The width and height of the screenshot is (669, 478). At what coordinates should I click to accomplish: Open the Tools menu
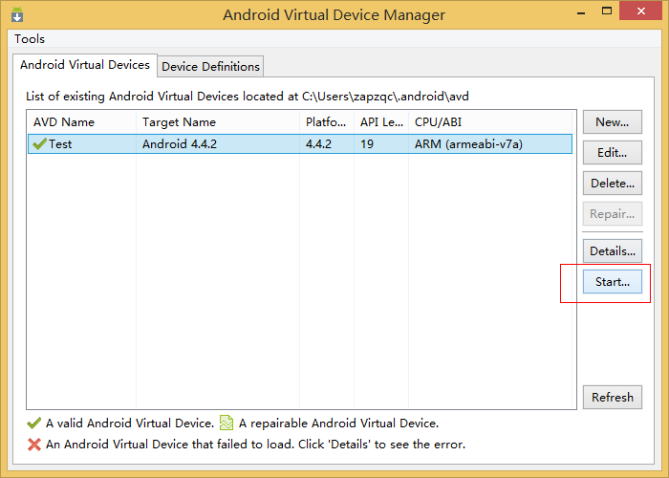[x=30, y=39]
